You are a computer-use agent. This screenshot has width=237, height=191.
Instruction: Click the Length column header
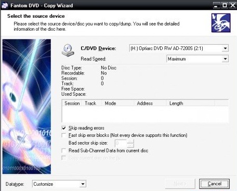click(x=191, y=104)
